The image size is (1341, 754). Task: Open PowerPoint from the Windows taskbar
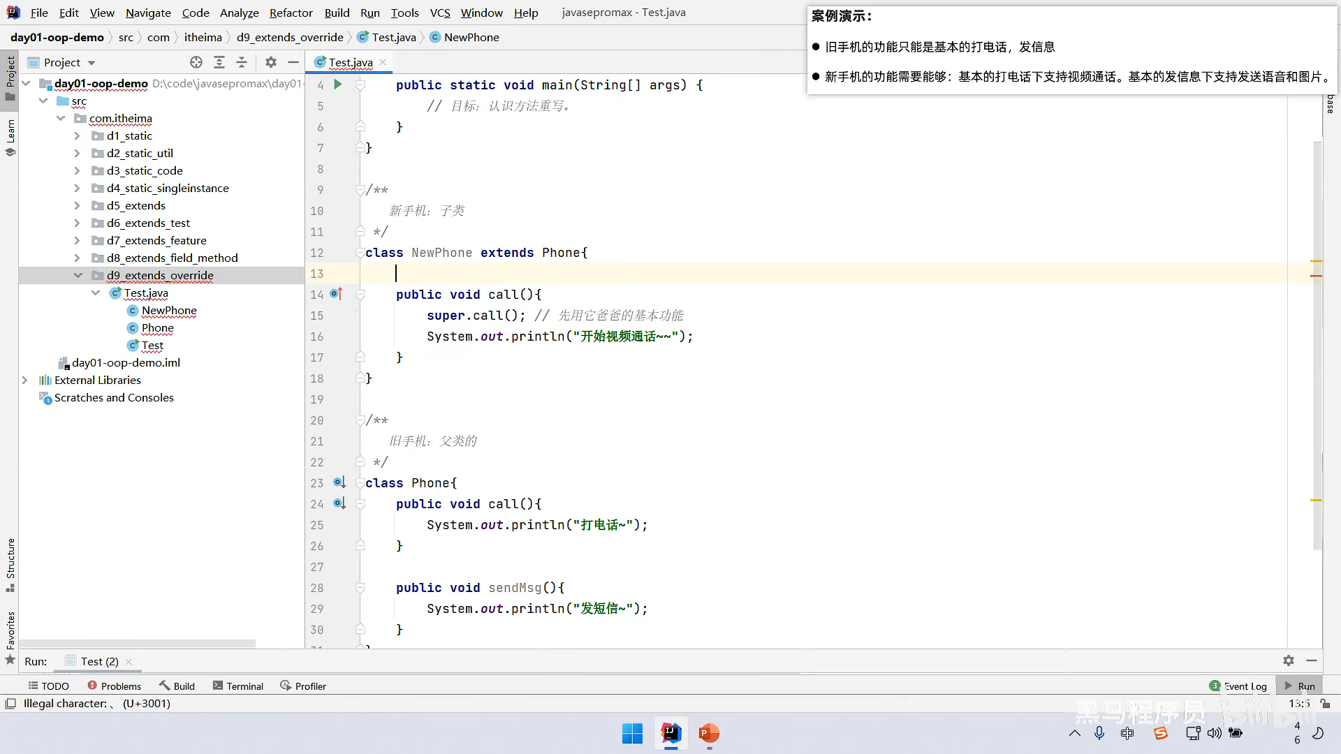tap(709, 733)
